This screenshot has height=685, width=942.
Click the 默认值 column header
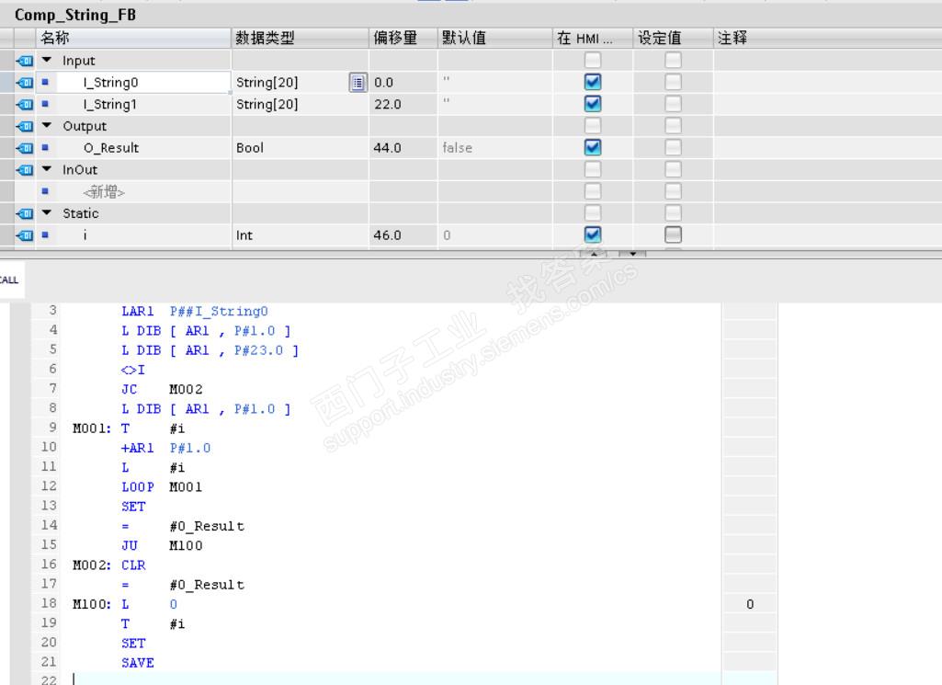[495, 38]
